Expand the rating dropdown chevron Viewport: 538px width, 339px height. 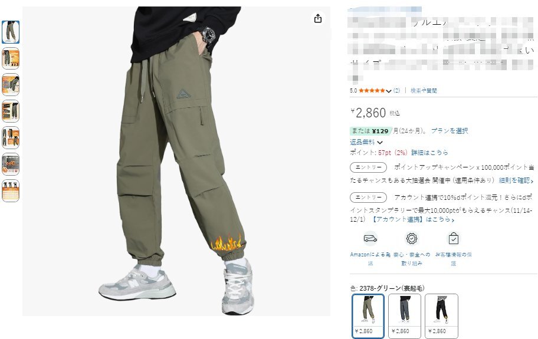388,91
